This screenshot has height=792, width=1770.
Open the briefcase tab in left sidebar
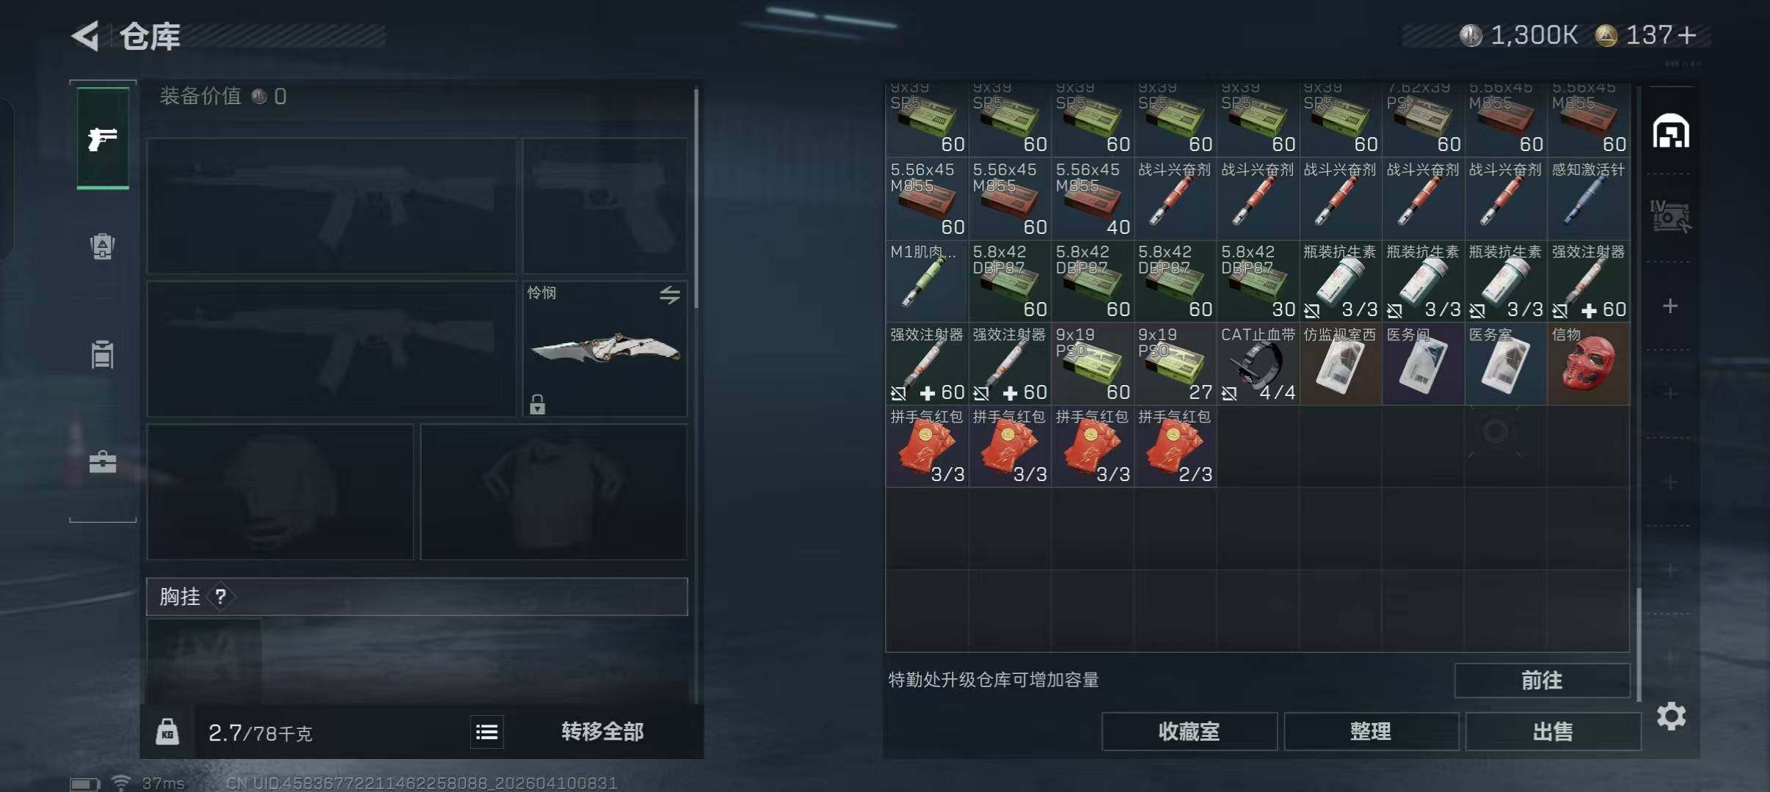[x=103, y=462]
